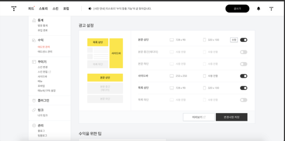The height and width of the screenshot is (141, 285).
Task: Go to 나의 링크 in the sidebar
Action: click(x=43, y=115)
